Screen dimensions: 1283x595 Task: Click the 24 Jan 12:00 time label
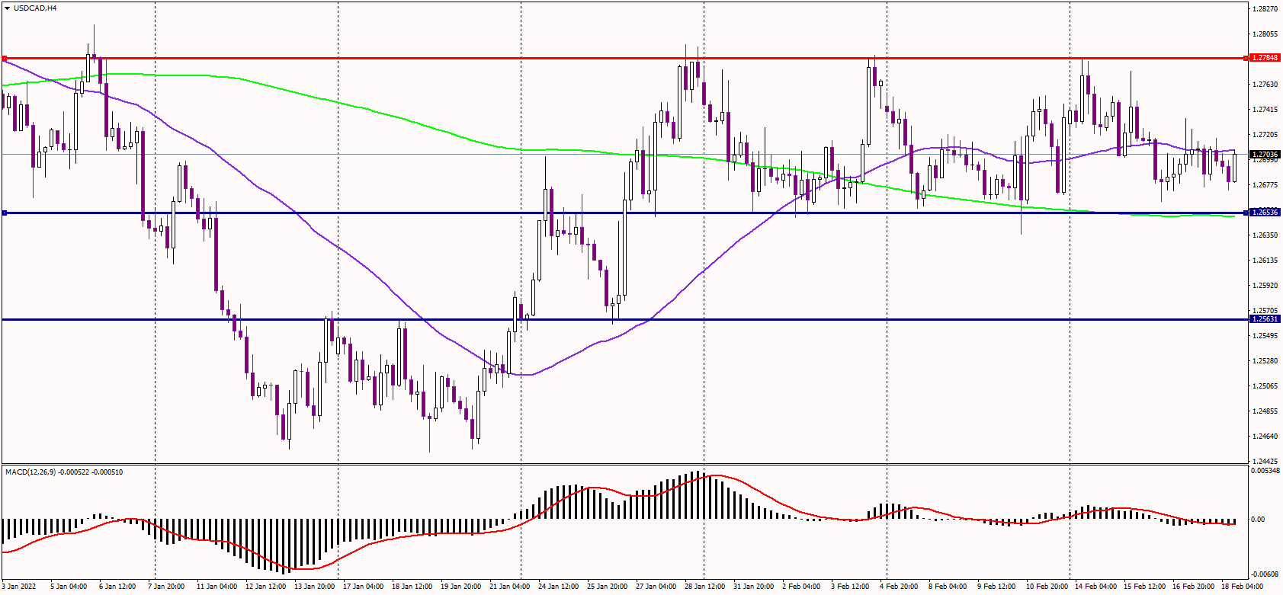[x=558, y=587]
